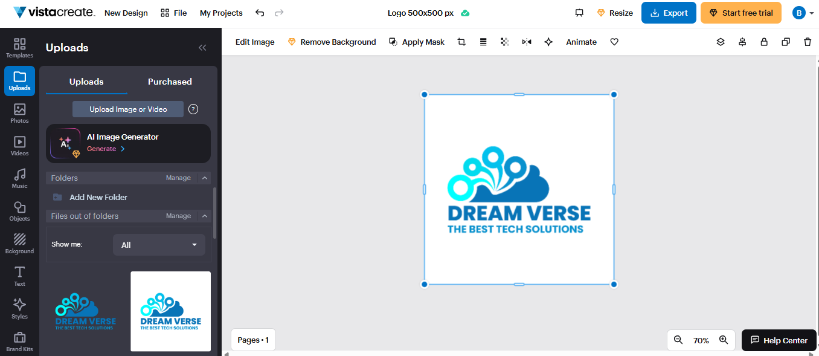Open the Videos sidebar panel
The height and width of the screenshot is (356, 819).
pos(19,146)
